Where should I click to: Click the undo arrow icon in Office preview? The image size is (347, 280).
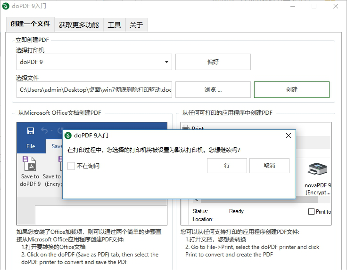pos(44,130)
